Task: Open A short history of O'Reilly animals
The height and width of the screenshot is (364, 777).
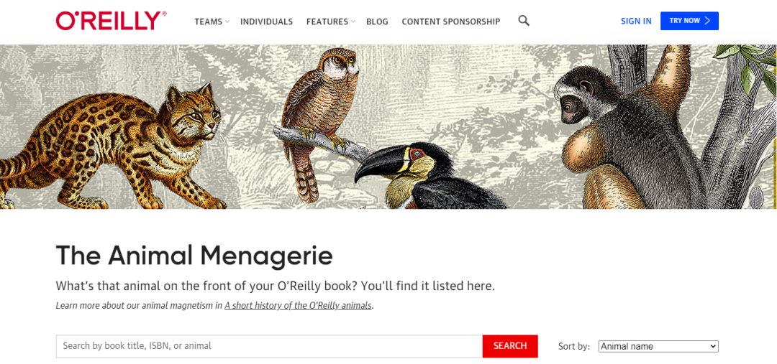Action: [298, 305]
